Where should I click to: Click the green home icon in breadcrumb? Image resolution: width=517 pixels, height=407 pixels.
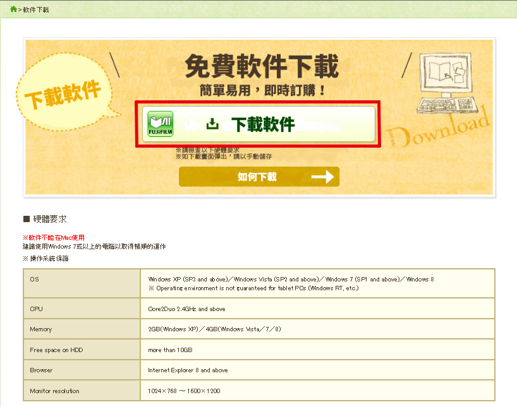pos(13,9)
